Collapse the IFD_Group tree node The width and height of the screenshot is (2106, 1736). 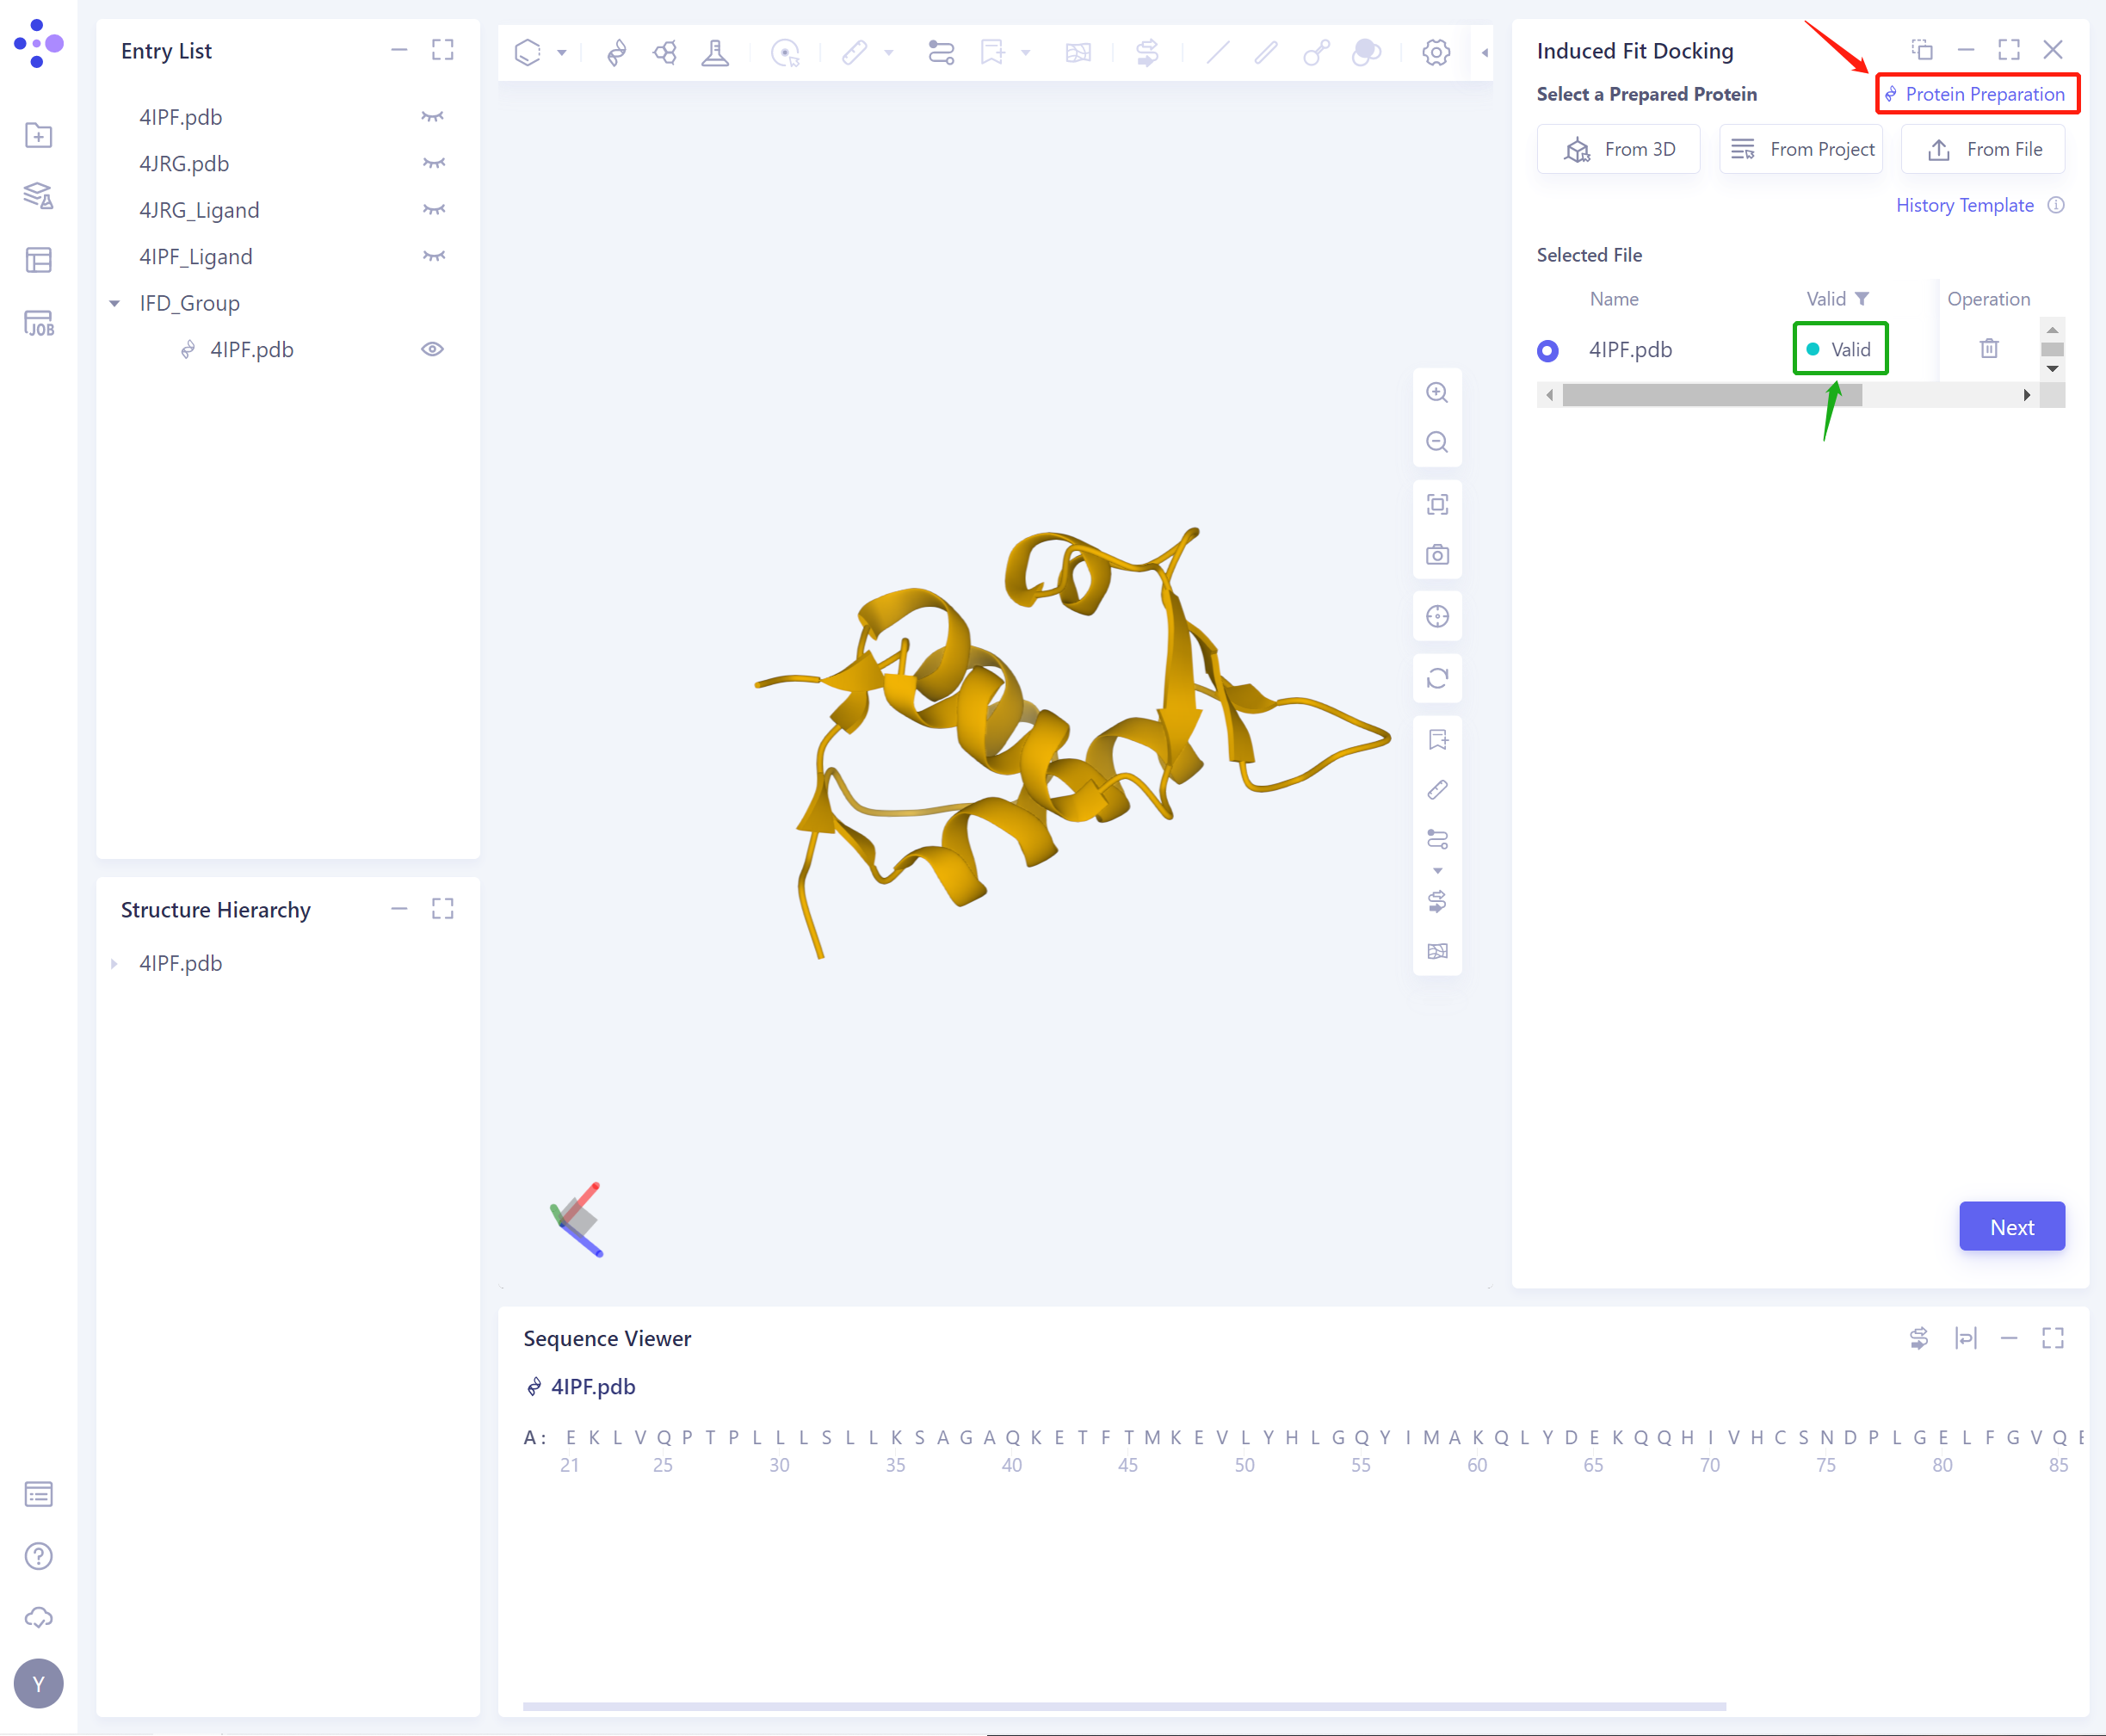(115, 303)
